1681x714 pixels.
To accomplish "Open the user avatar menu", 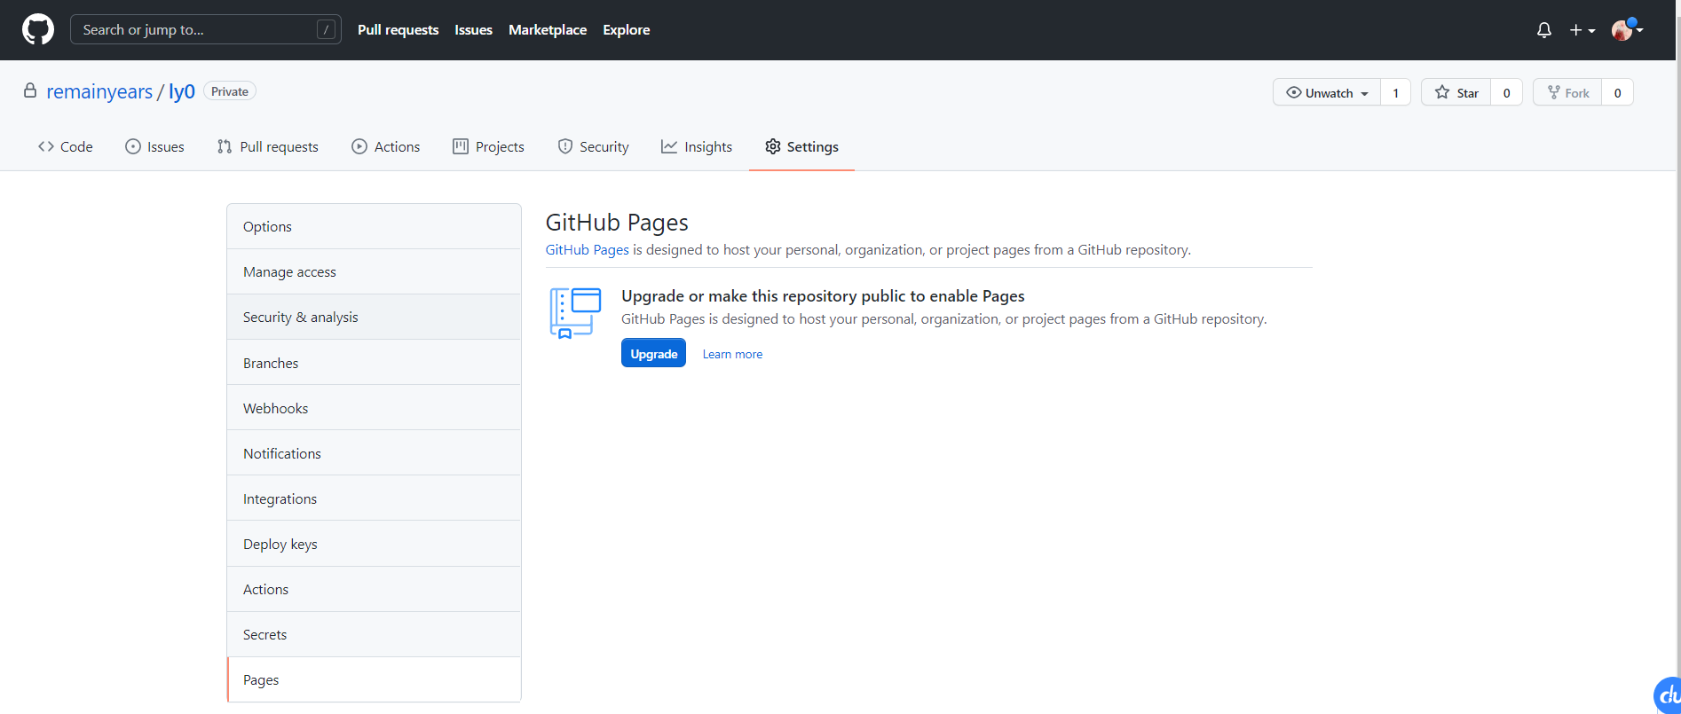I will 1627,30.
